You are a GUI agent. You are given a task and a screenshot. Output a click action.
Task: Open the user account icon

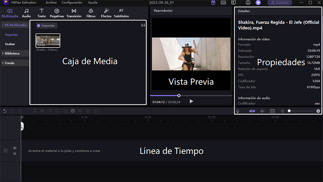[248, 3]
